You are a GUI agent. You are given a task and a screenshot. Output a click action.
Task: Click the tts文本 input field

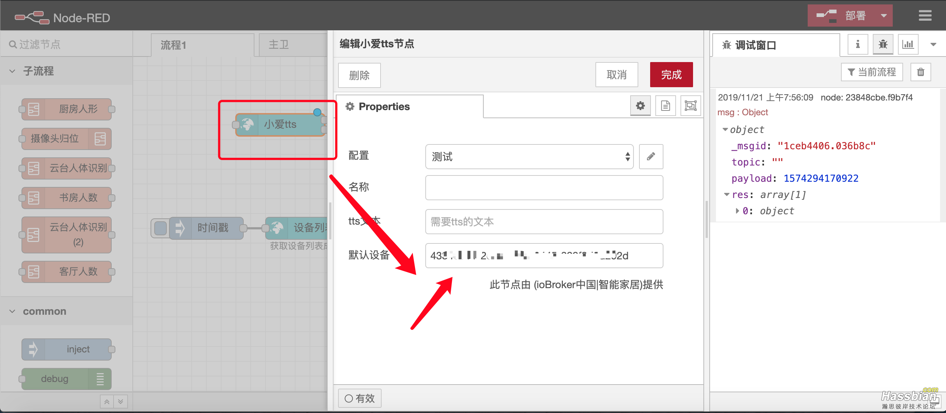[544, 222]
